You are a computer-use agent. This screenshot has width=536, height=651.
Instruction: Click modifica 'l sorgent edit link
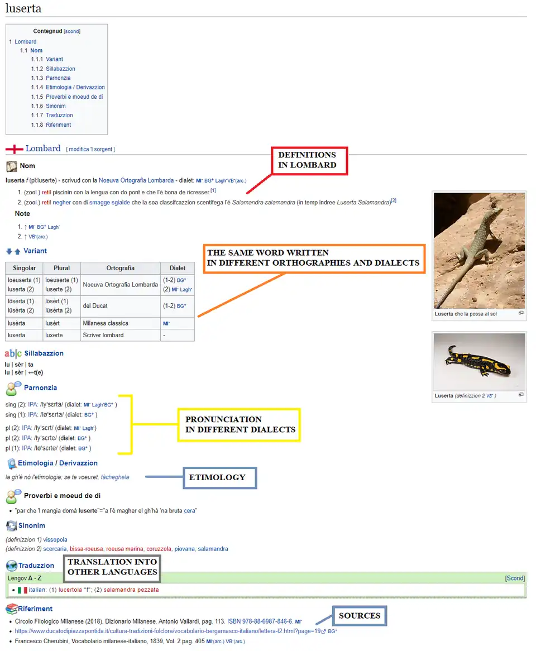(x=91, y=150)
